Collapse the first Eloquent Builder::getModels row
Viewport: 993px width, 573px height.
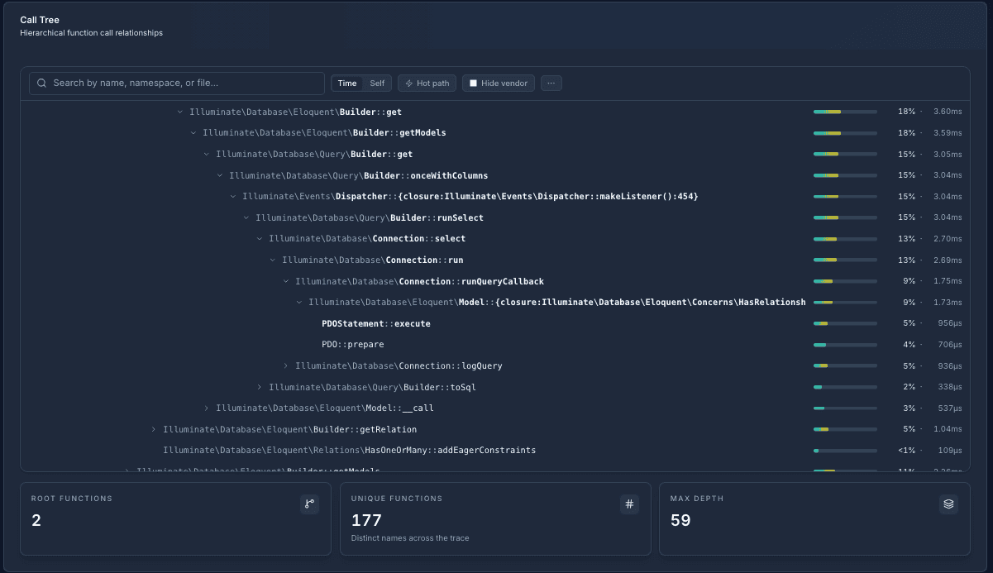tap(193, 133)
